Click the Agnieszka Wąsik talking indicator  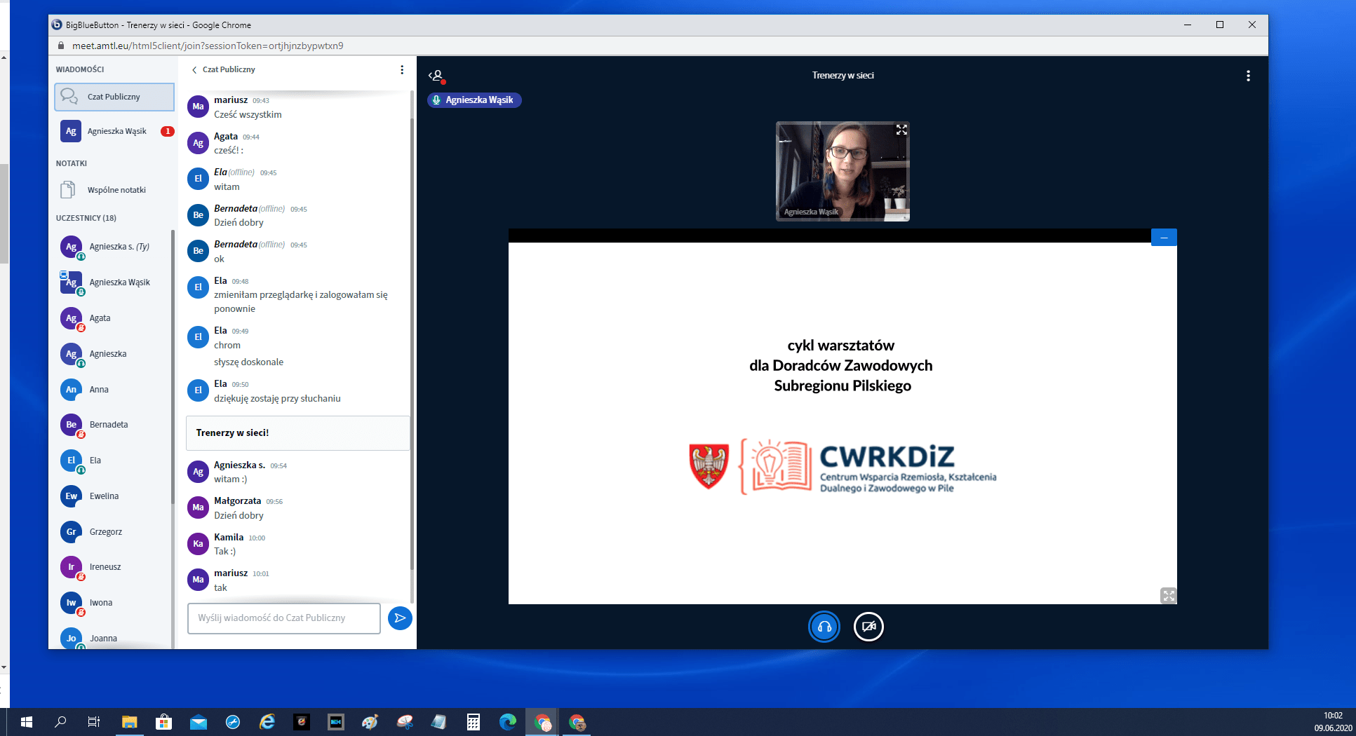click(x=474, y=100)
